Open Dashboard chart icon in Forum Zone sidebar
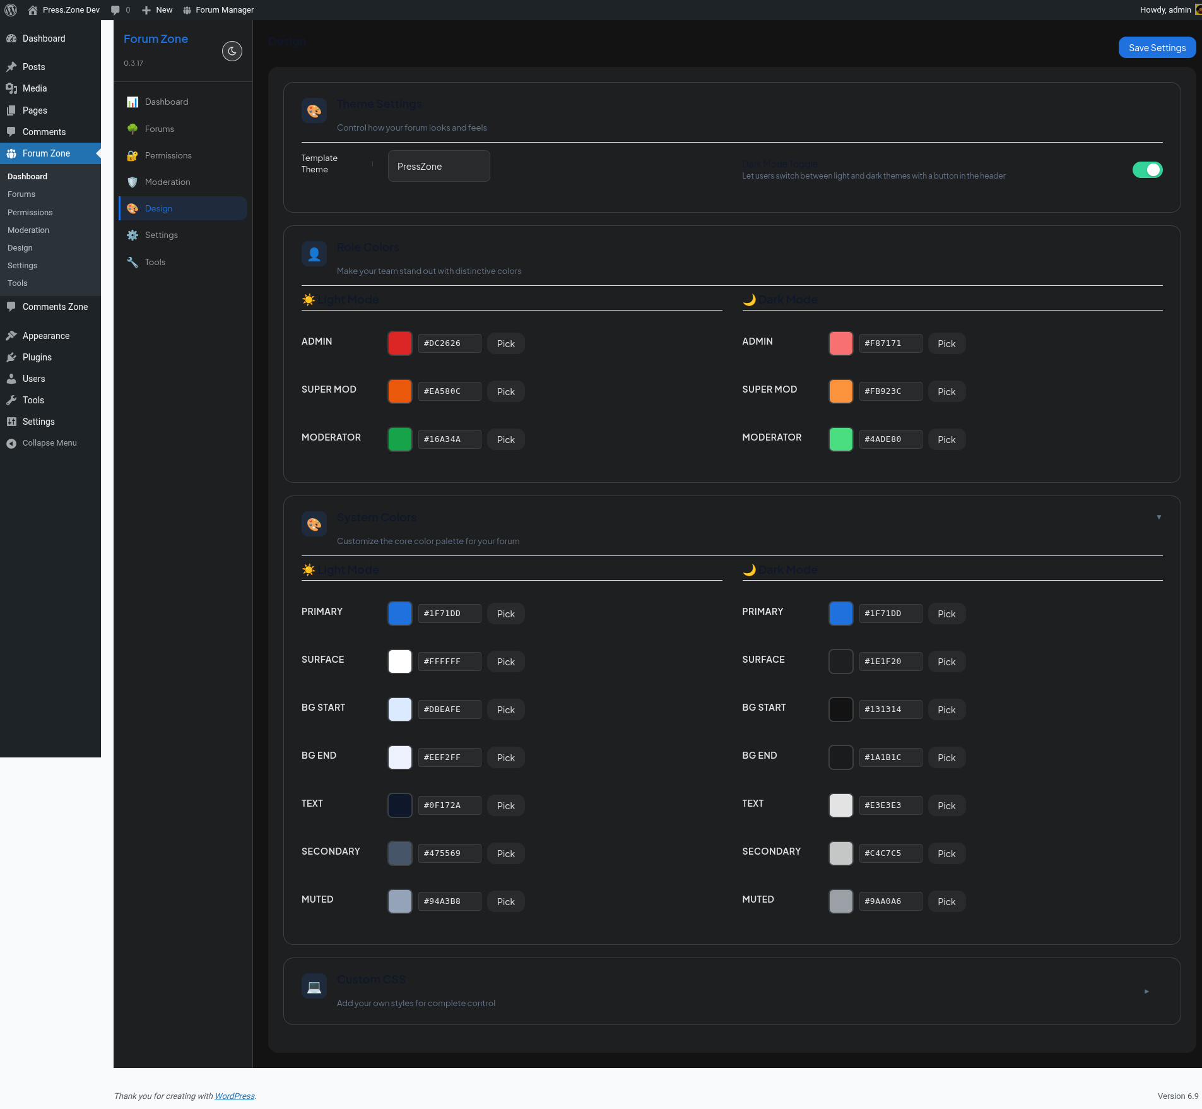The height and width of the screenshot is (1109, 1202). 133,102
